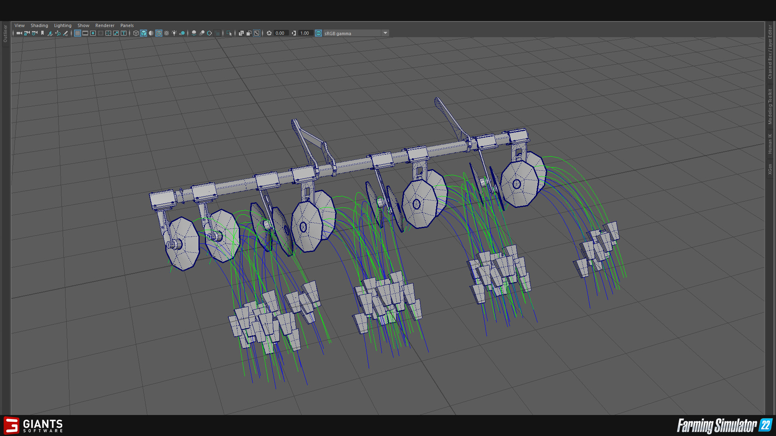Enable the resolution gate icon
This screenshot has width=776, height=436.
coord(93,33)
